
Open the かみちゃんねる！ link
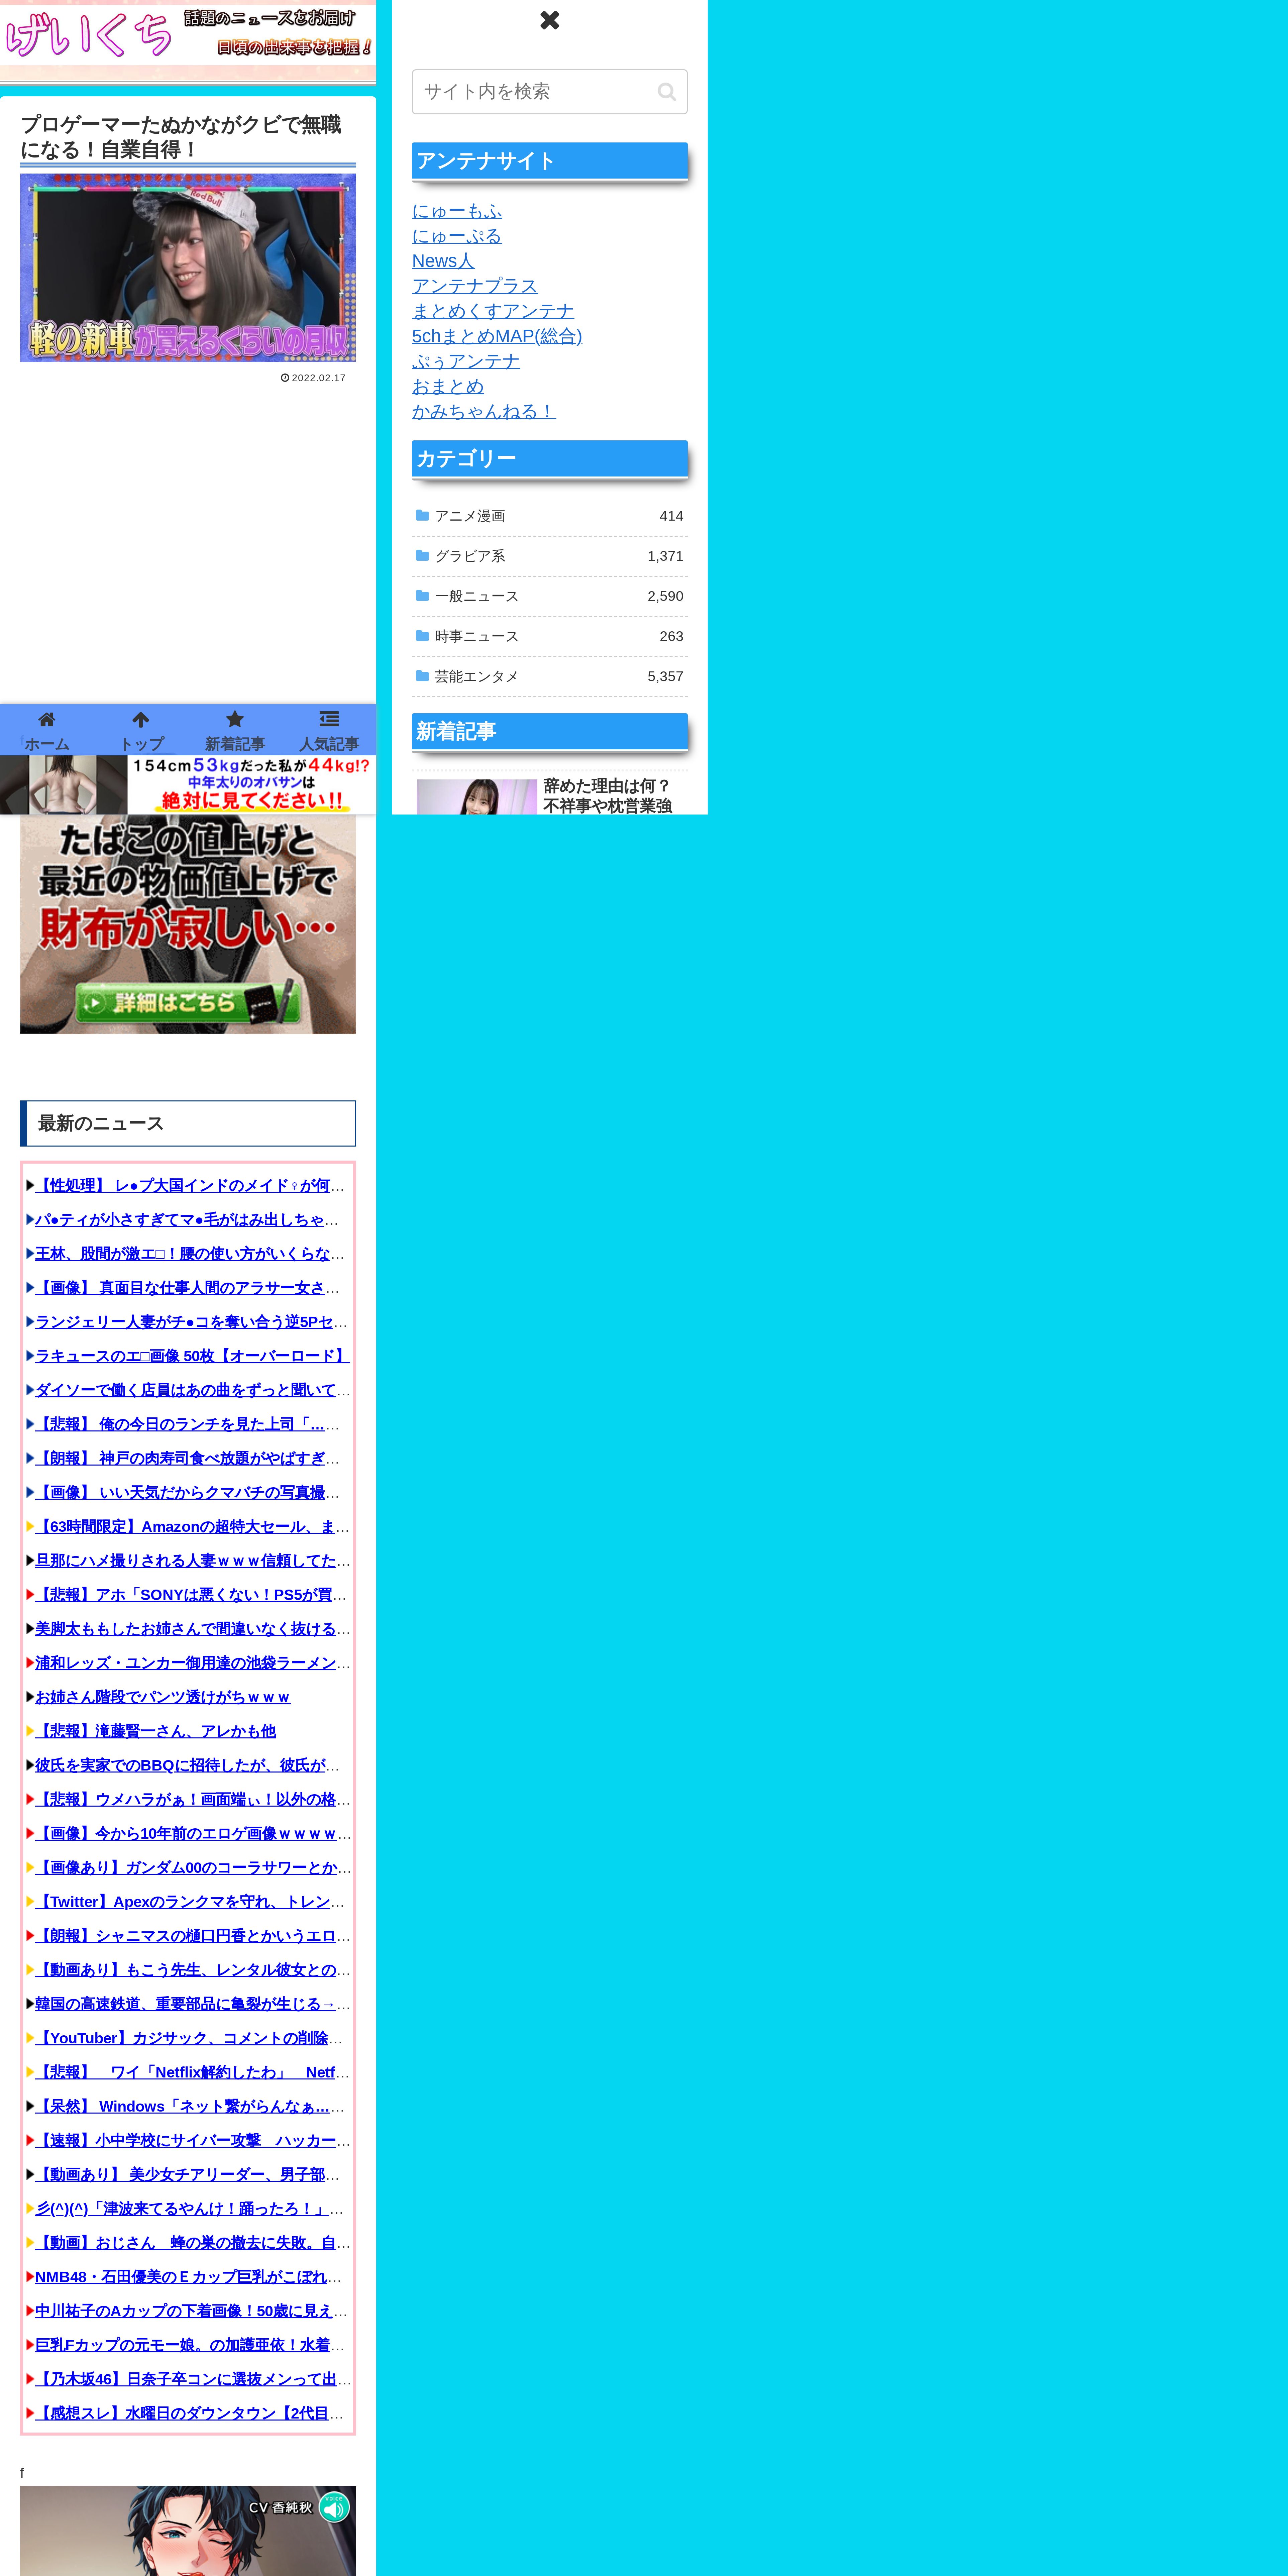click(484, 411)
